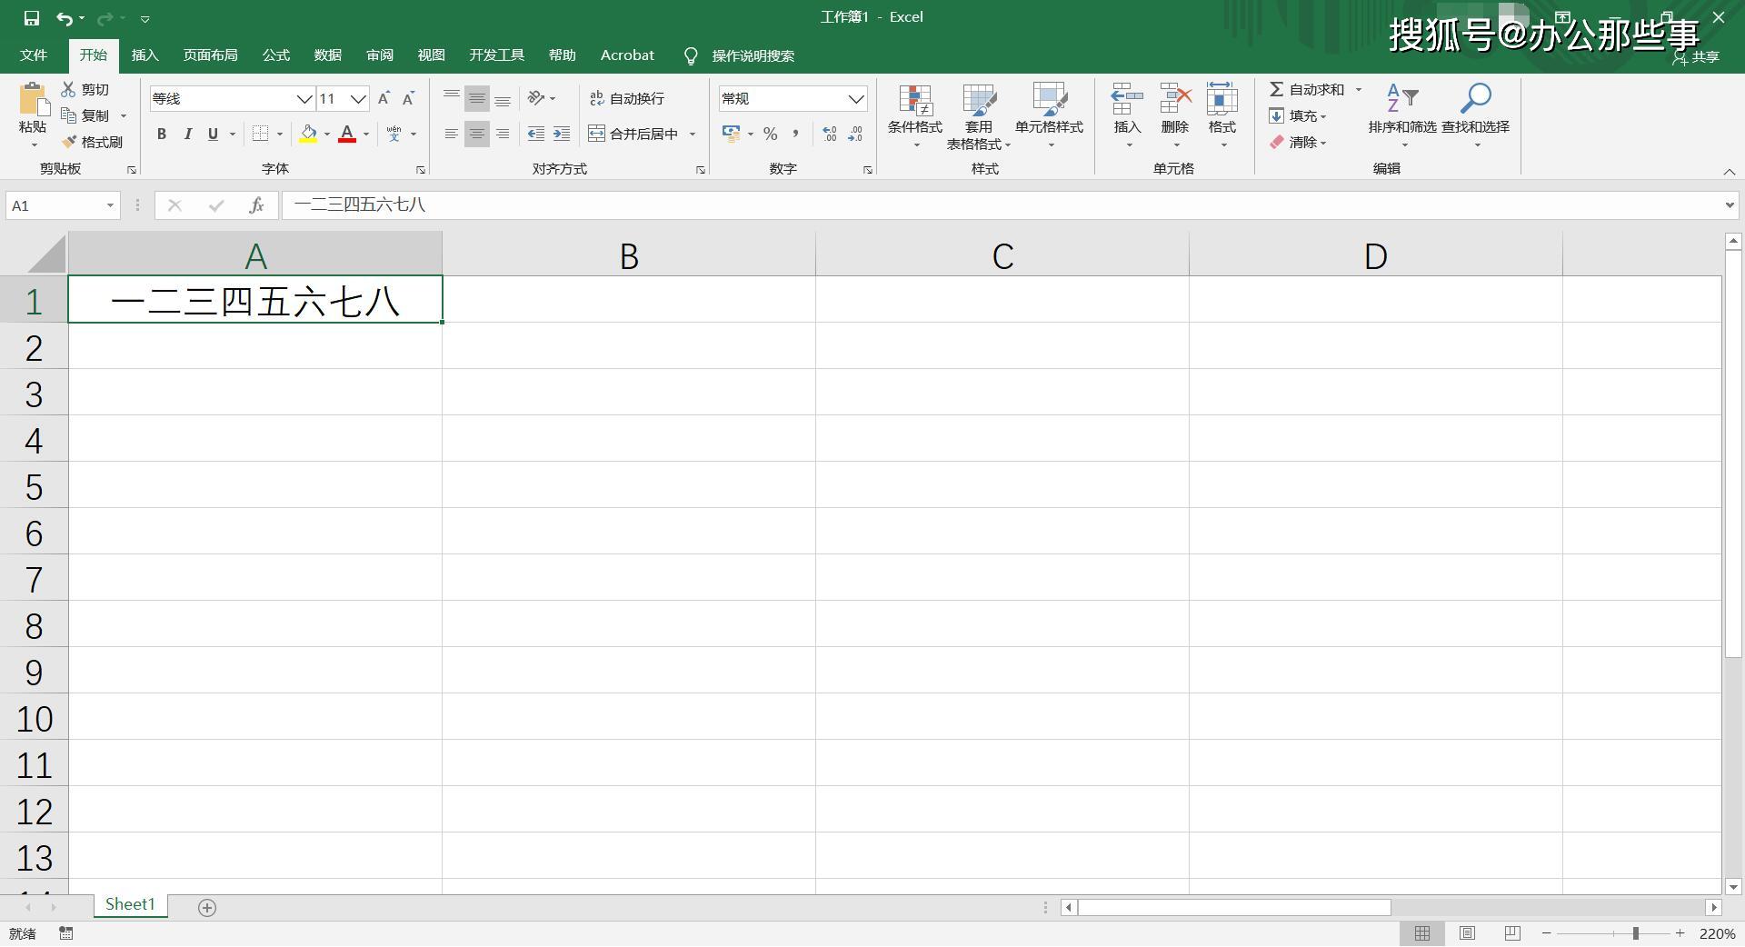Viewport: 1745px width, 947px height.
Task: Click the Increase Indent icon
Action: (x=562, y=134)
